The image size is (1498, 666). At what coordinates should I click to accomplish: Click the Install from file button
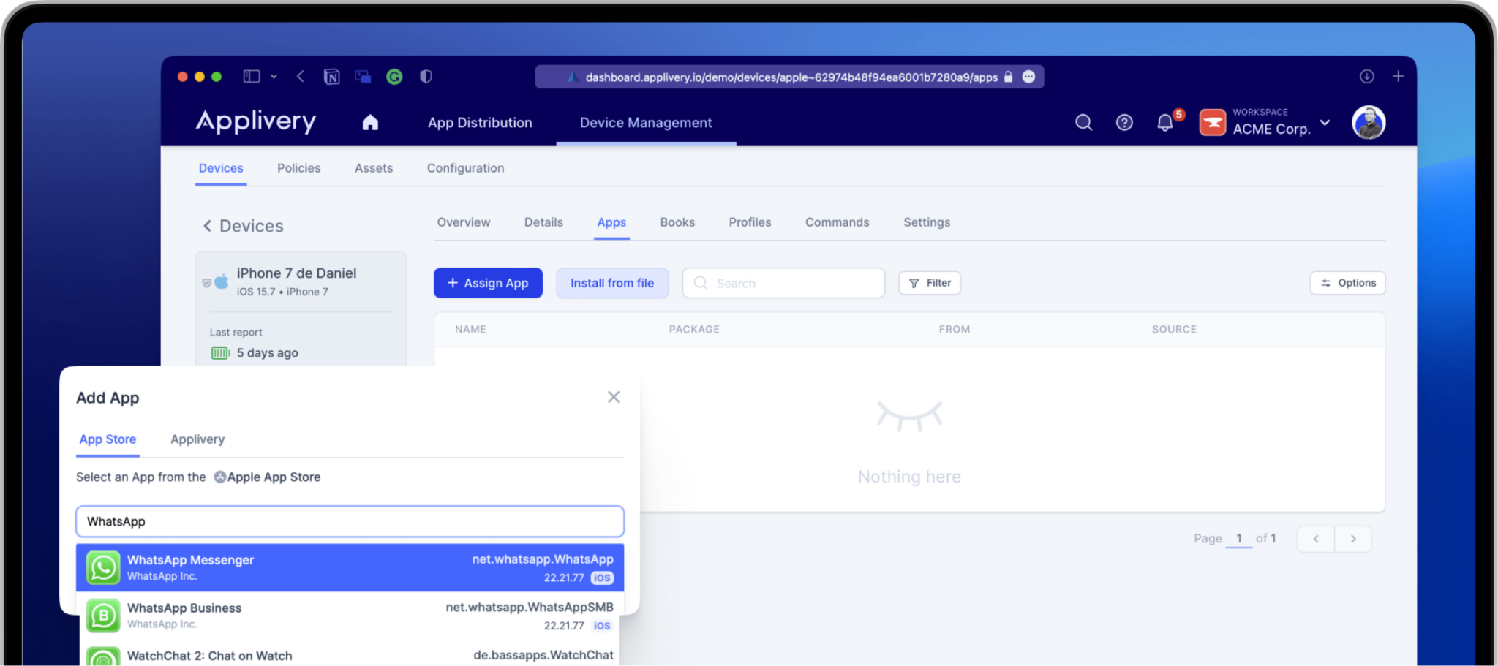612,283
